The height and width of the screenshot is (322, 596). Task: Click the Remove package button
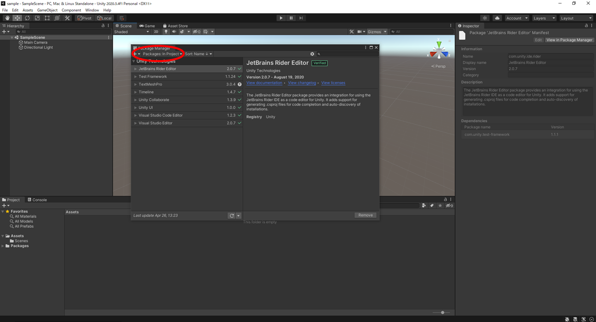click(365, 215)
